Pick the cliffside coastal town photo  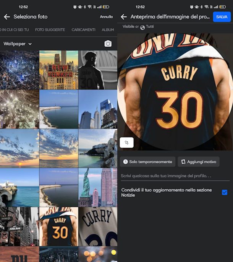pyautogui.click(x=98, y=148)
